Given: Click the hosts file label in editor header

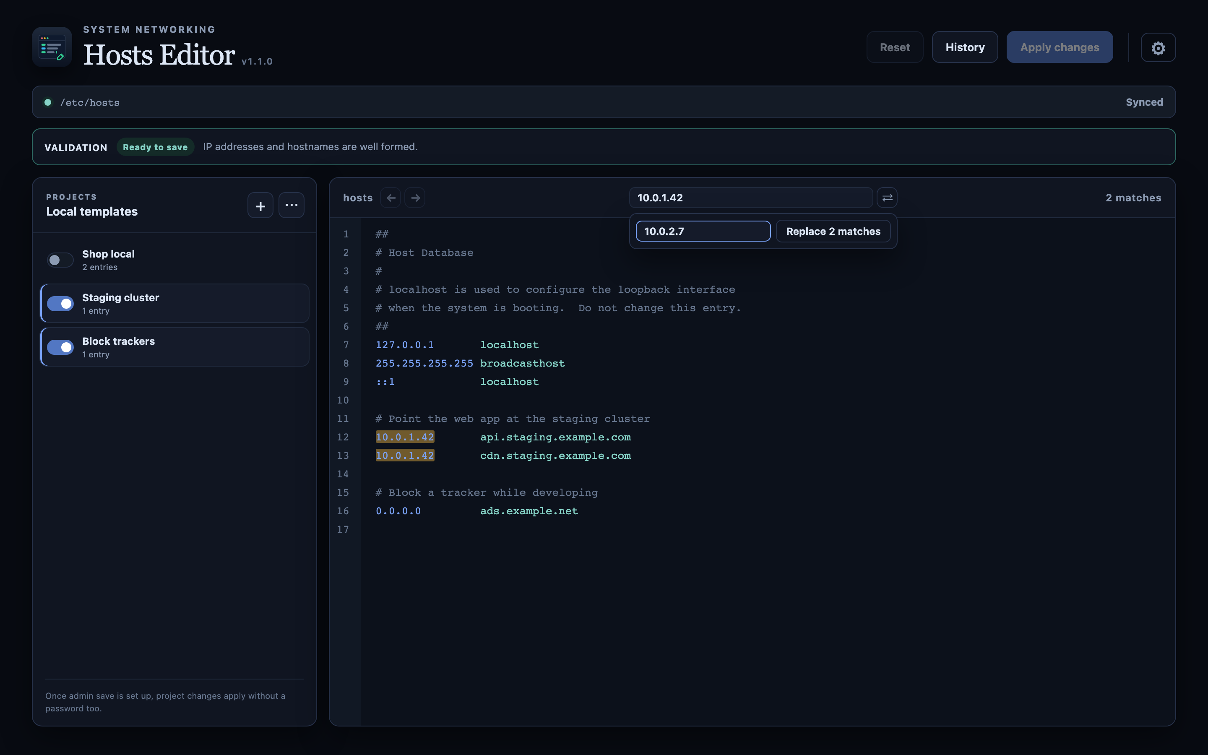Looking at the screenshot, I should 358,198.
